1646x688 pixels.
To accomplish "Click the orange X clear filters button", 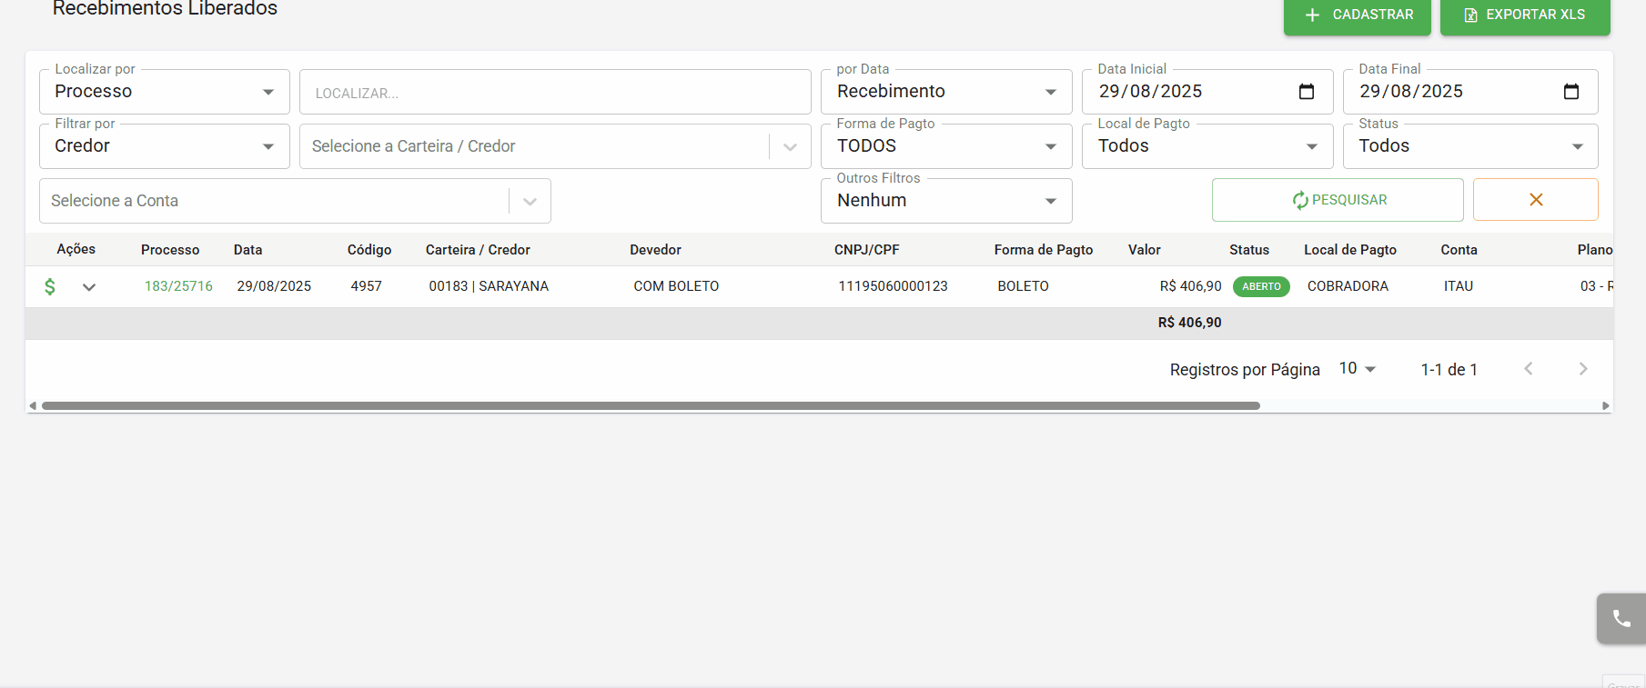I will 1536,199.
